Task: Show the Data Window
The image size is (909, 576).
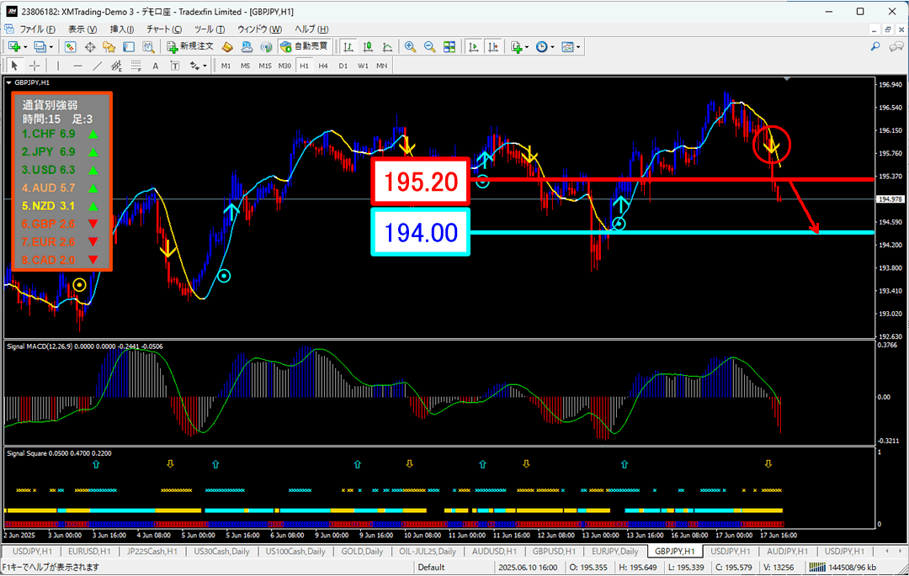Action: (x=90, y=47)
